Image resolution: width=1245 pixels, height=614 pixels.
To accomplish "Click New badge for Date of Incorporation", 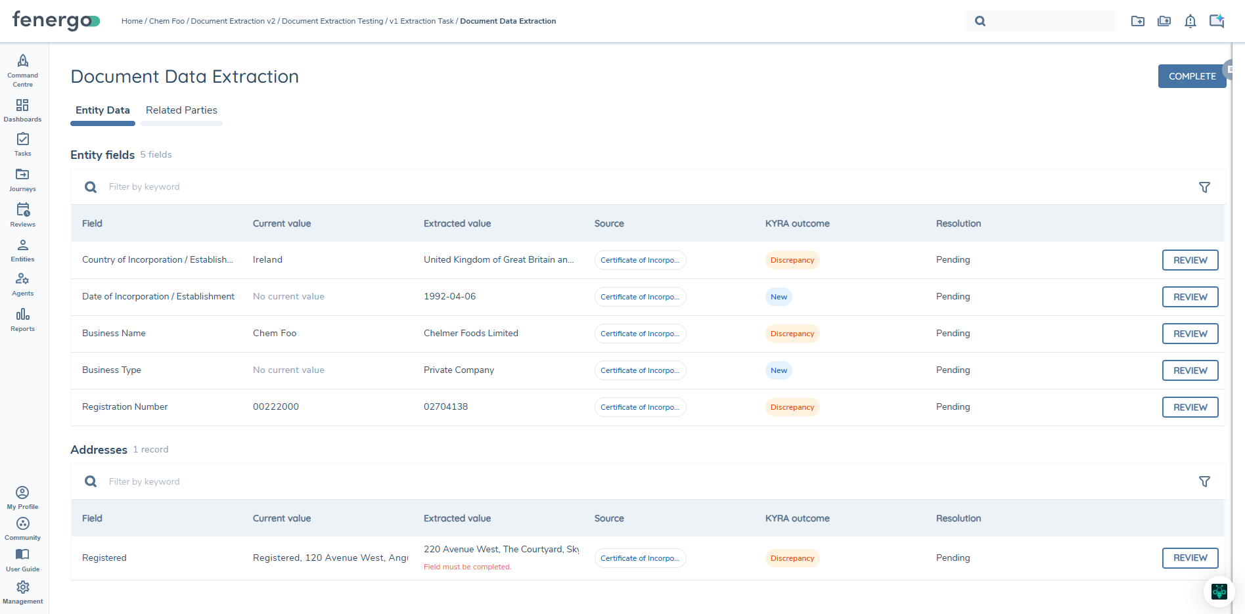I will 779,297.
